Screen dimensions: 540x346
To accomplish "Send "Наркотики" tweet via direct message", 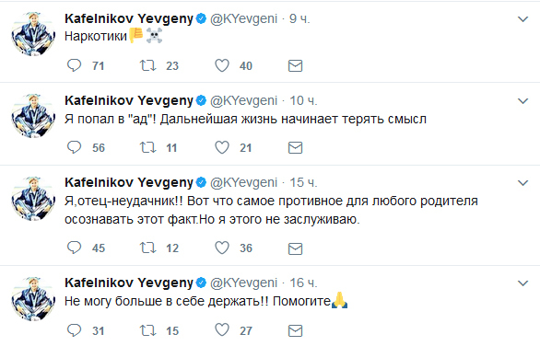I will pos(295,65).
